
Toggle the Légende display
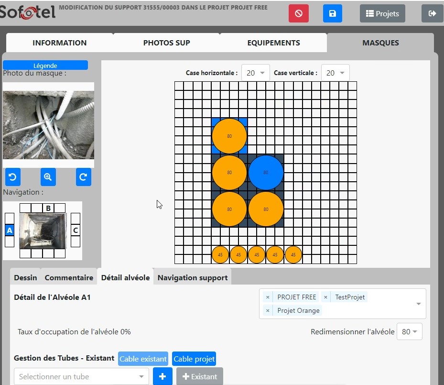[x=45, y=65]
